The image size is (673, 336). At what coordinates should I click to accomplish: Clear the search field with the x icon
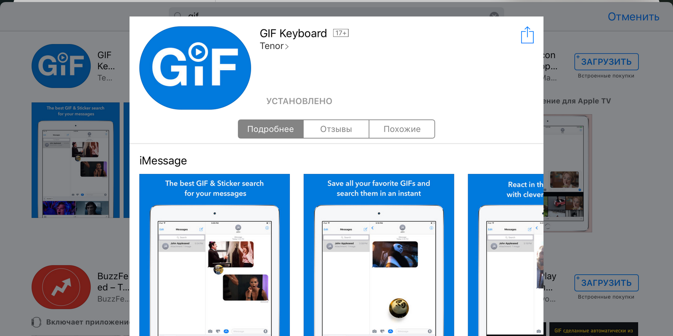(494, 15)
